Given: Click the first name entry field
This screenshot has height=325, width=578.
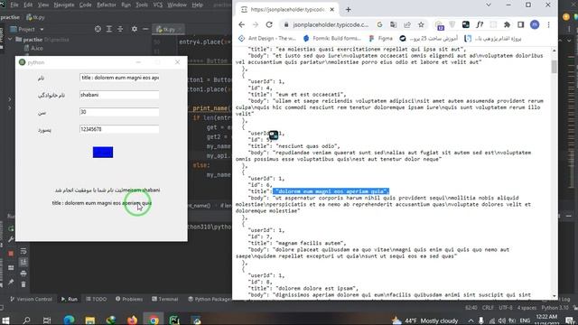Looking at the screenshot, I should click(119, 78).
